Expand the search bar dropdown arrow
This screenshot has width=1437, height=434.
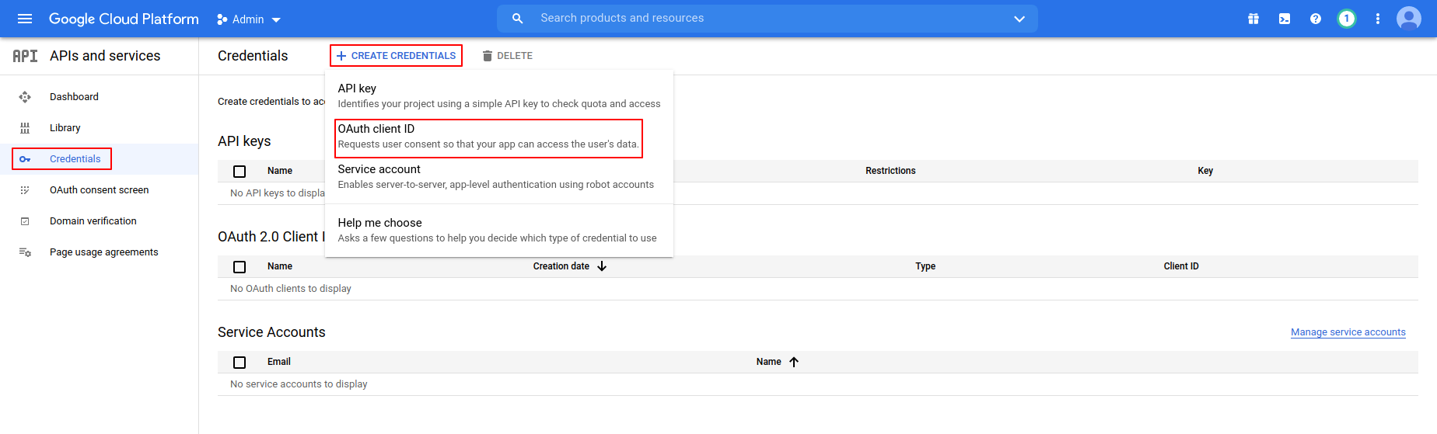pos(1019,19)
